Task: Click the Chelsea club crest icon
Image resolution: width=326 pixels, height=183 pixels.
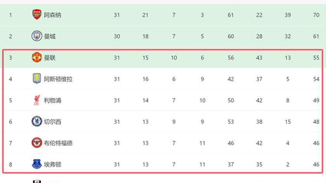Action: pyautogui.click(x=36, y=122)
